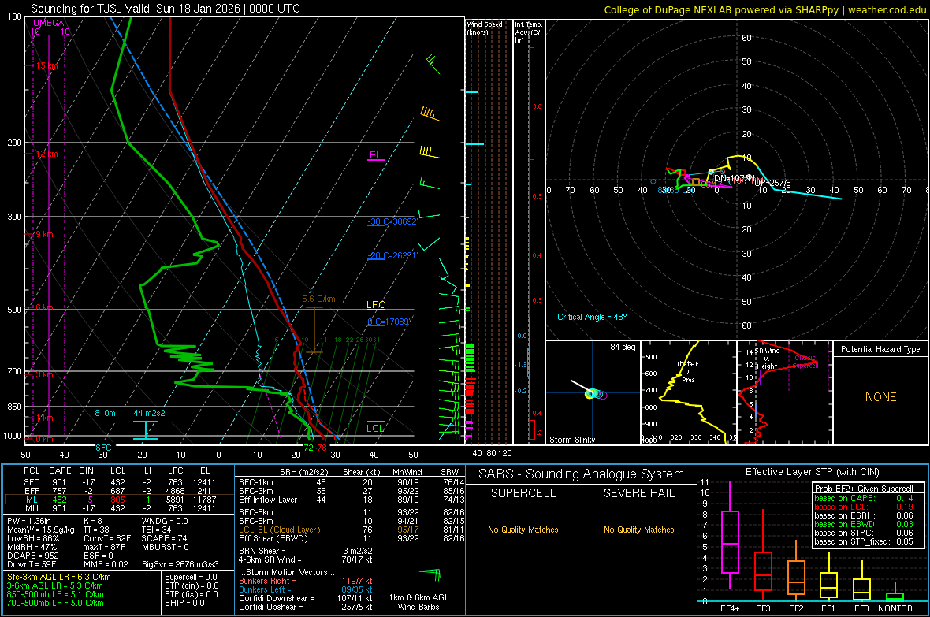Click the weather.cod.edu NEXLAB credit text
Image resolution: width=930 pixels, height=617 pixels.
coord(765,9)
